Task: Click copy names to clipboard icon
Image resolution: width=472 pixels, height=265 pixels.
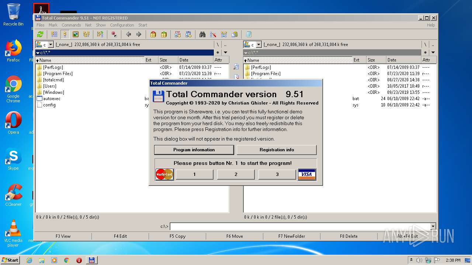Action: coord(235,34)
